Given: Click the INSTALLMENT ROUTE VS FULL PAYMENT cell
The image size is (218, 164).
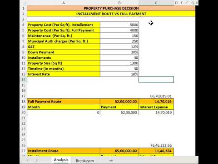Looking at the screenshot, I should pyautogui.click(x=111, y=14).
